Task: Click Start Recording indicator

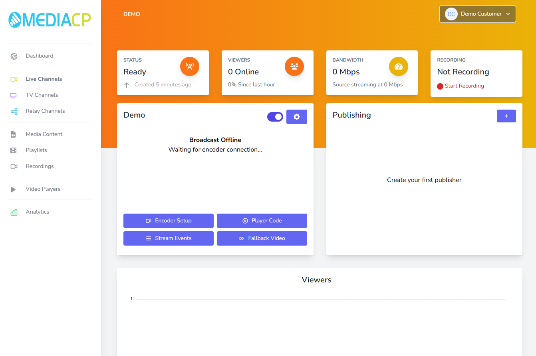Action: (460, 86)
